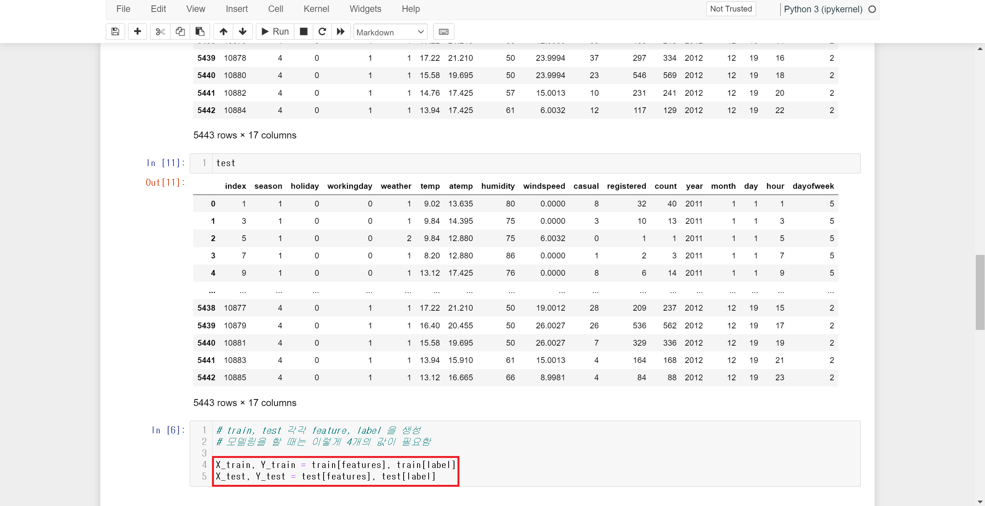The width and height of the screenshot is (985, 506).
Task: Cut selected cells with the scissors icon
Action: [x=160, y=32]
